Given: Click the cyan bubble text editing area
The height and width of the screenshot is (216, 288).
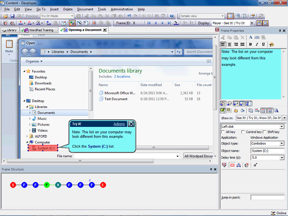Looking at the screenshot, I should coord(251,74).
